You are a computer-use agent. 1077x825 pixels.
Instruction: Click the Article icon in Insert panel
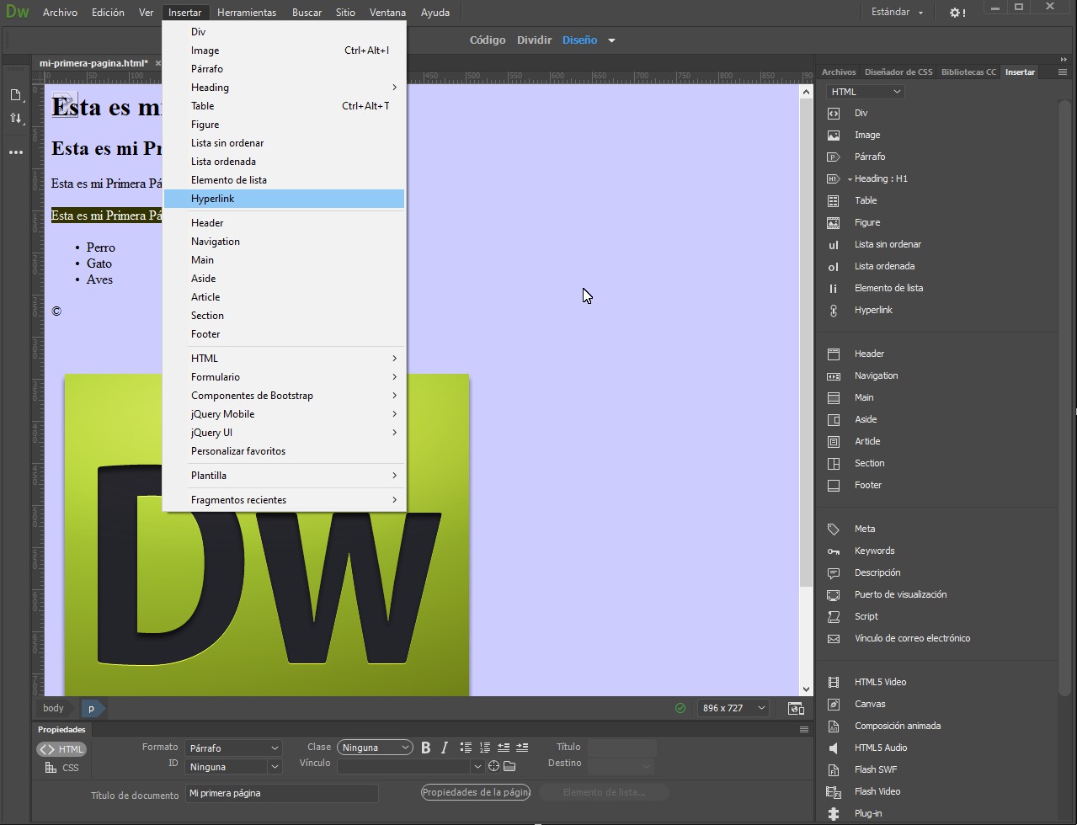pyautogui.click(x=834, y=441)
